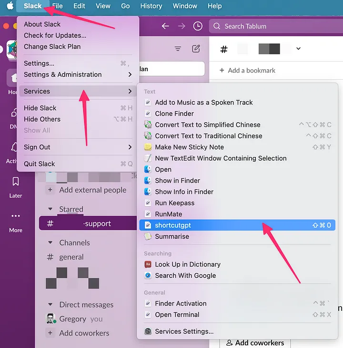The height and width of the screenshot is (348, 343).
Task: Expand the Settings & Administration submenu
Action: tap(130, 74)
